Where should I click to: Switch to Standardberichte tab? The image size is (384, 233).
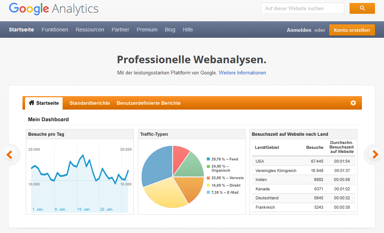[90, 103]
